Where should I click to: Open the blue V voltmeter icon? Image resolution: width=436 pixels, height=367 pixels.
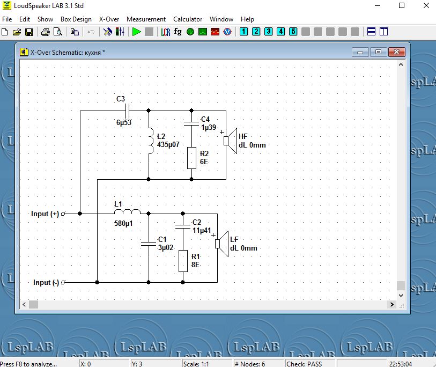coord(227,32)
